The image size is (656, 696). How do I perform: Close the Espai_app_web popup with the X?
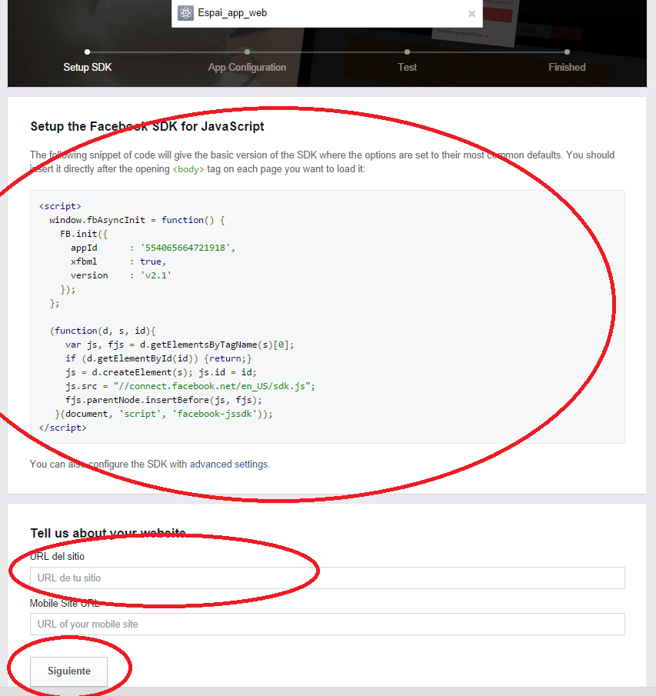click(471, 14)
